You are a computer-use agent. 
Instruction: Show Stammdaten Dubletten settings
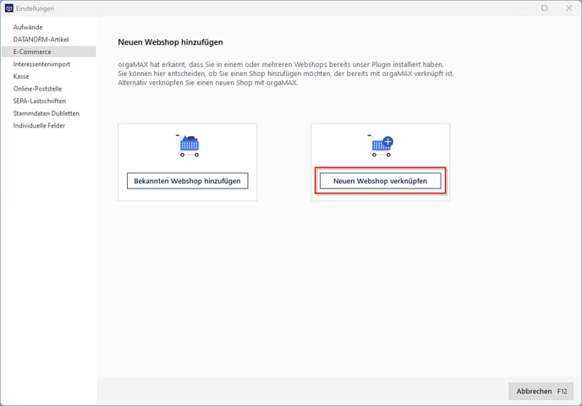pyautogui.click(x=47, y=112)
